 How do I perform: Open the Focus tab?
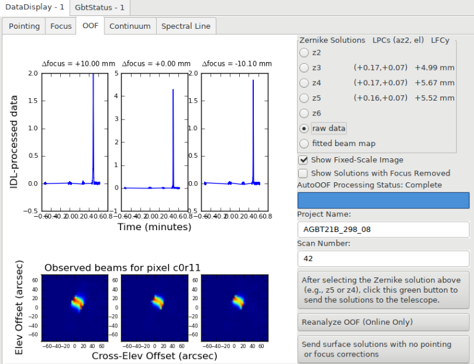point(61,26)
